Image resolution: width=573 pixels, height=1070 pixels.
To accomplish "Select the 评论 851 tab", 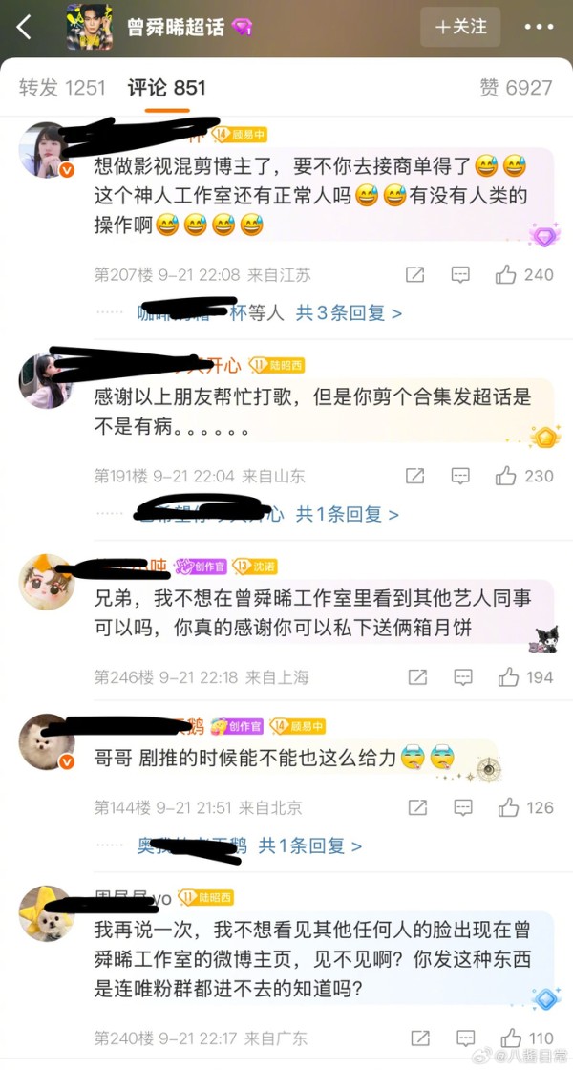I will [x=166, y=88].
